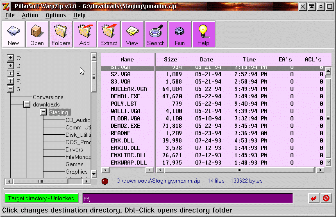Collapse the Staging folder node

[x=43, y=112]
